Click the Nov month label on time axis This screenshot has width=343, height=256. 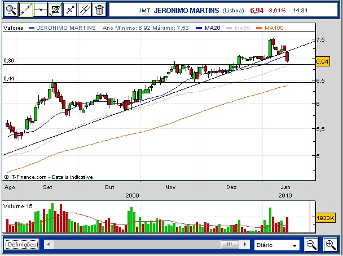pyautogui.click(x=170, y=187)
